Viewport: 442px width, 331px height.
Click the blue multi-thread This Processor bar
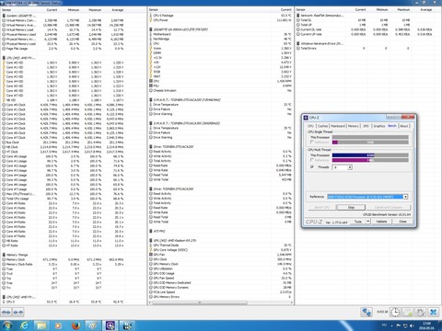point(370,155)
